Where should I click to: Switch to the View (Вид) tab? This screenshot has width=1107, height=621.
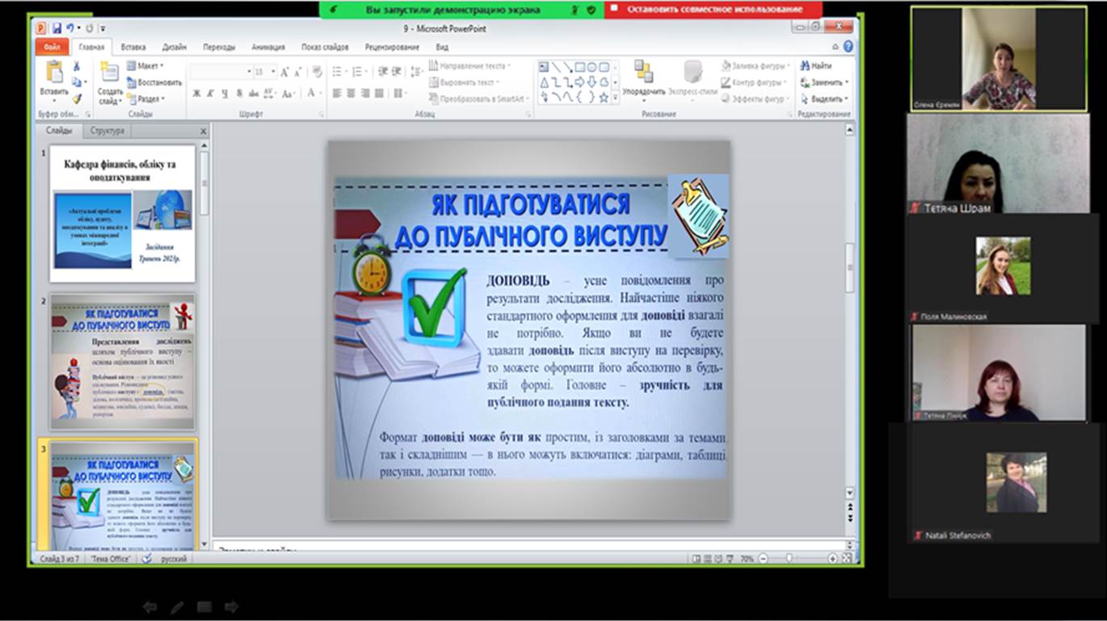tap(442, 47)
